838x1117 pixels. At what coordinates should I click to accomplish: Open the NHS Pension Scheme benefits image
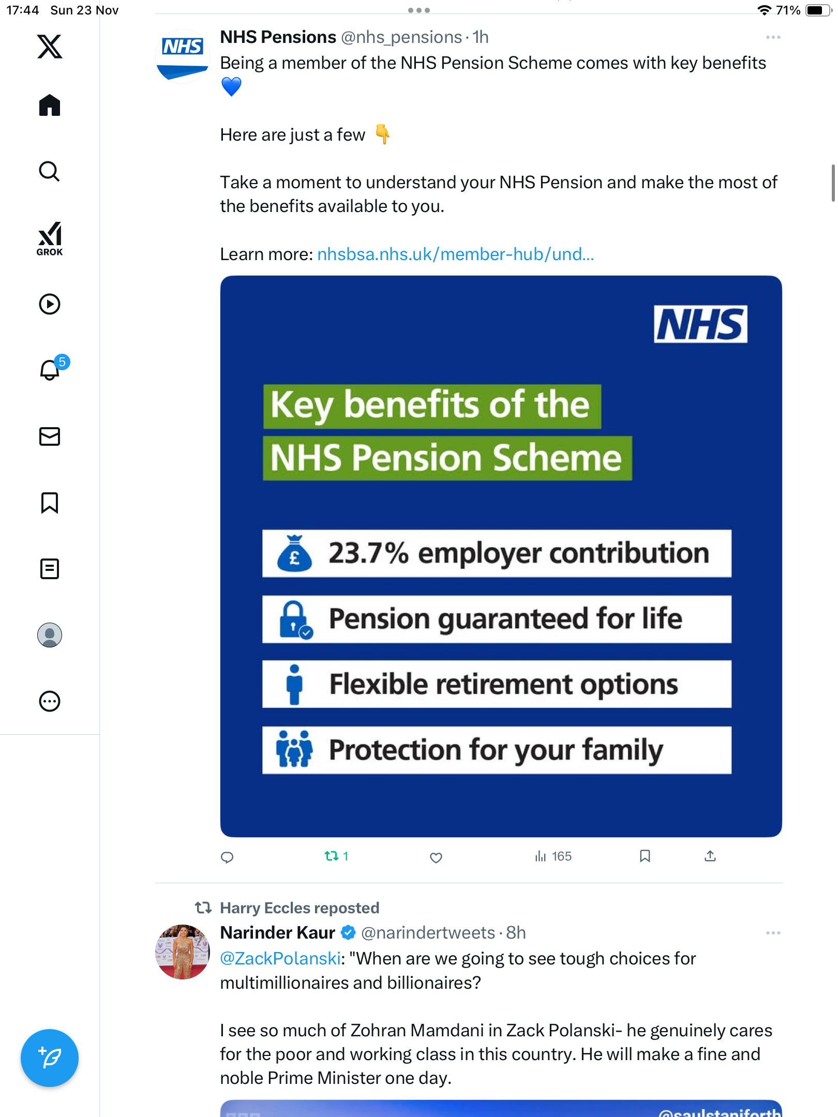[501, 556]
